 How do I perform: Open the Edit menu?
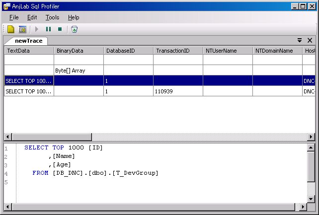click(x=32, y=17)
